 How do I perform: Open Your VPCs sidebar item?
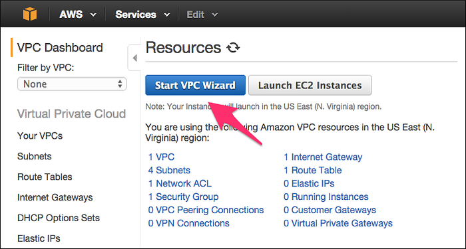tap(40, 135)
